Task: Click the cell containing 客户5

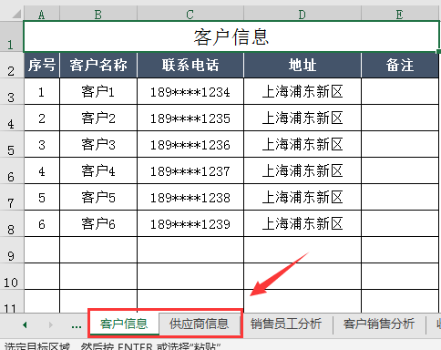Action: pos(98,197)
